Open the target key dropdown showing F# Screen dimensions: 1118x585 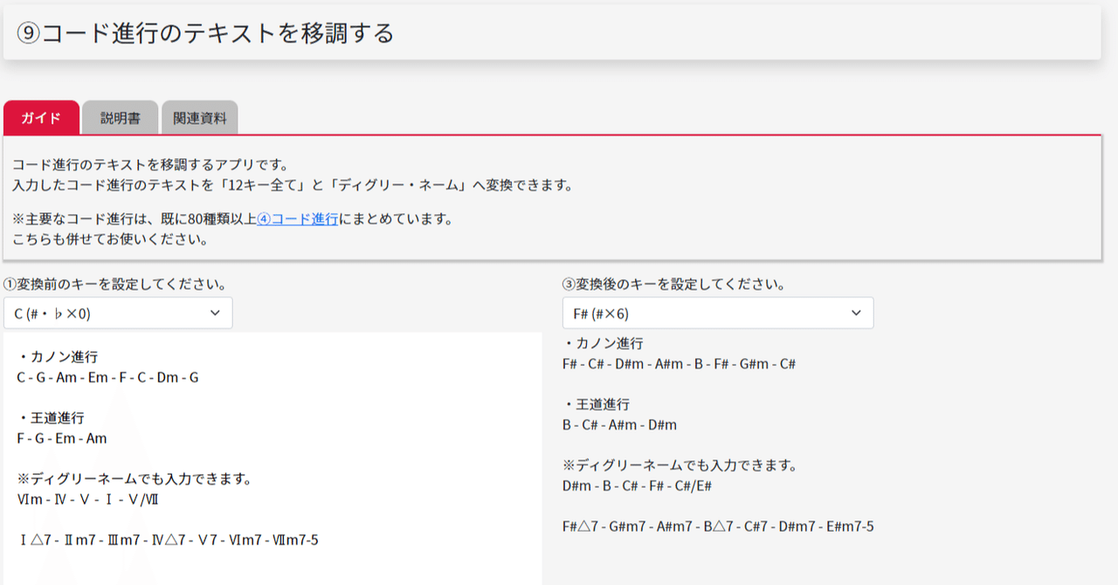pos(718,313)
